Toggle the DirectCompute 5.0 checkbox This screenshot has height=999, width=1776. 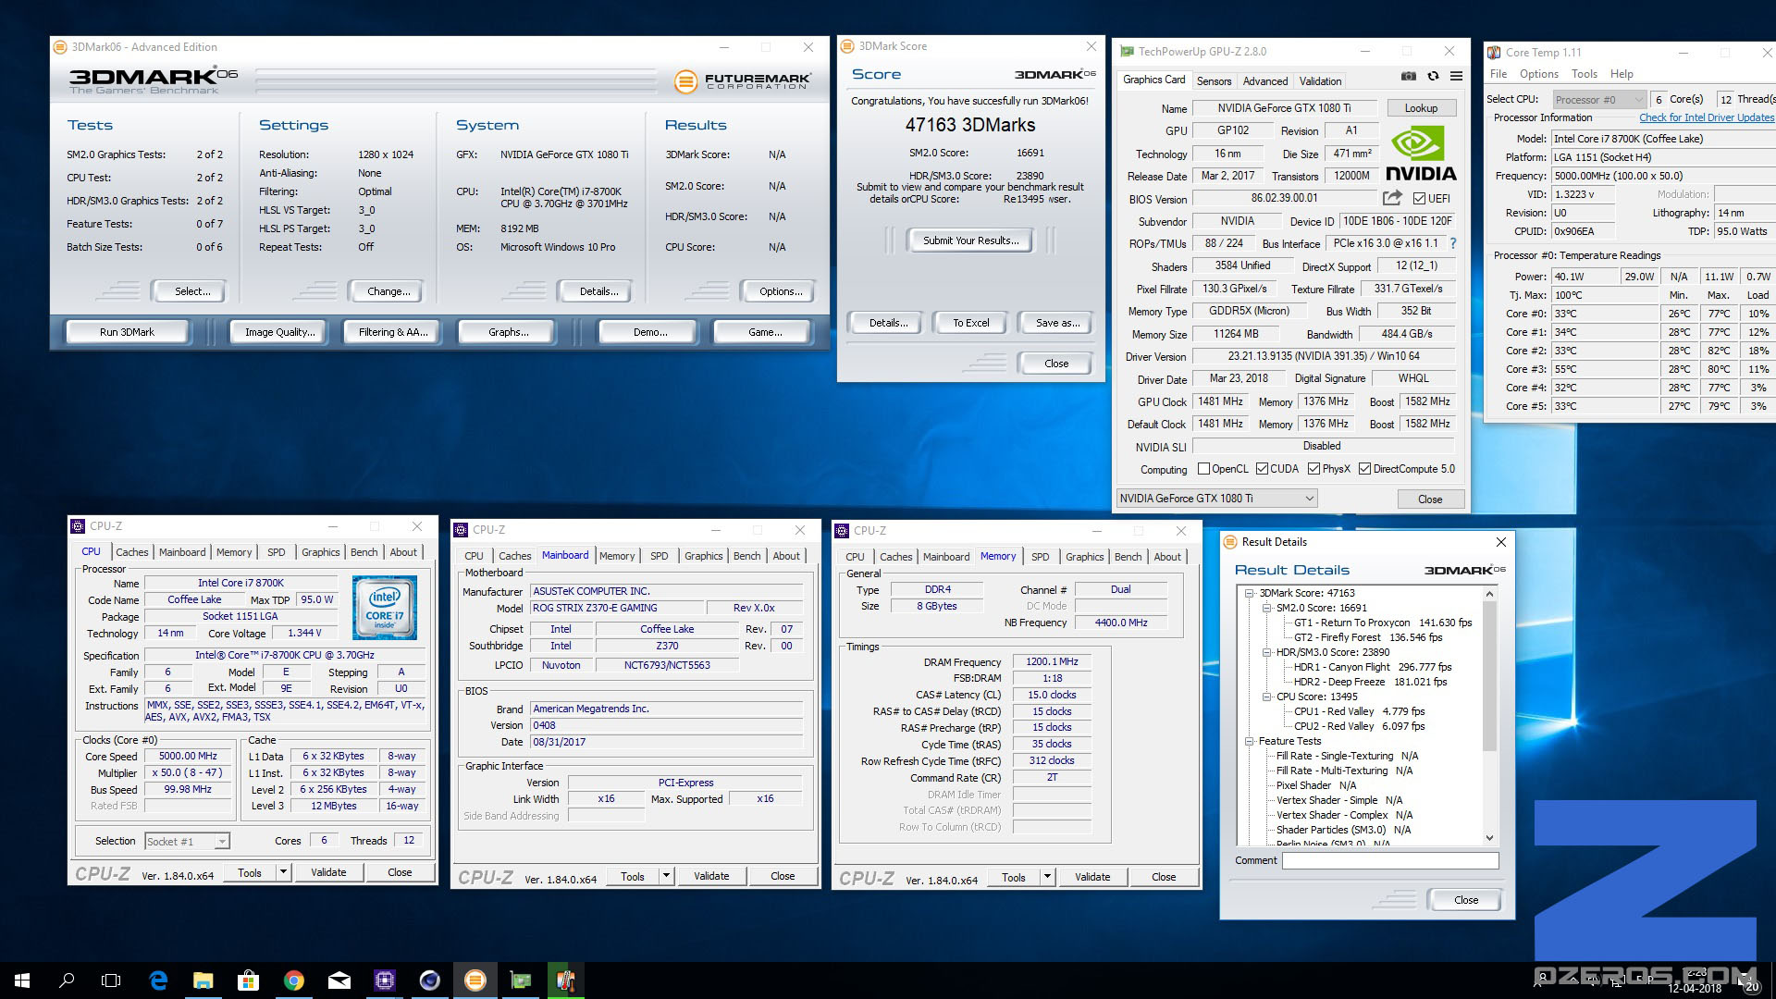[x=1364, y=469]
